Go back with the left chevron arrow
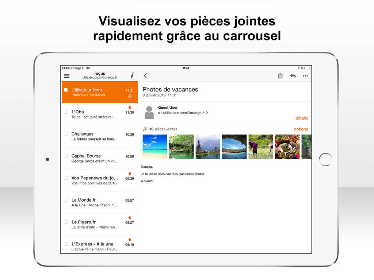374x280 pixels. tap(145, 75)
